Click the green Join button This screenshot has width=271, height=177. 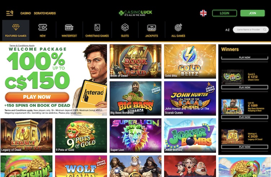pyautogui.click(x=253, y=13)
